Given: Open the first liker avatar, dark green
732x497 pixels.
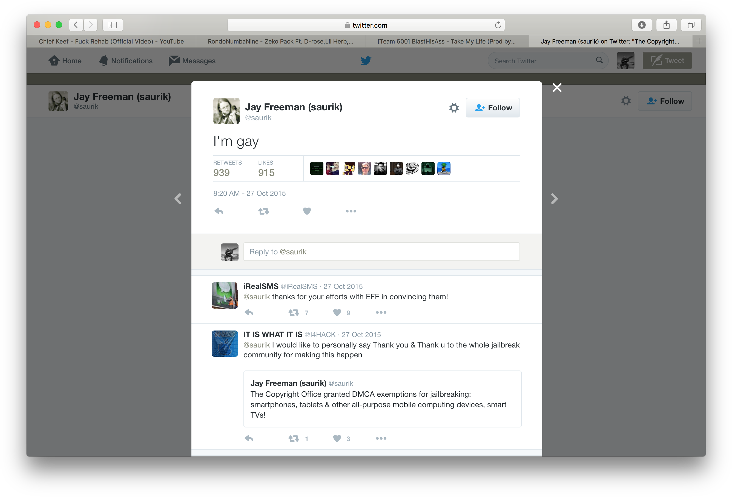Looking at the screenshot, I should 317,168.
